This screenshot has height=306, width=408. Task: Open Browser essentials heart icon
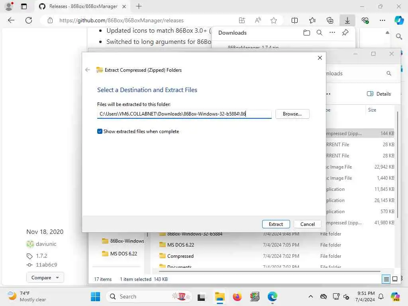tap(365, 20)
